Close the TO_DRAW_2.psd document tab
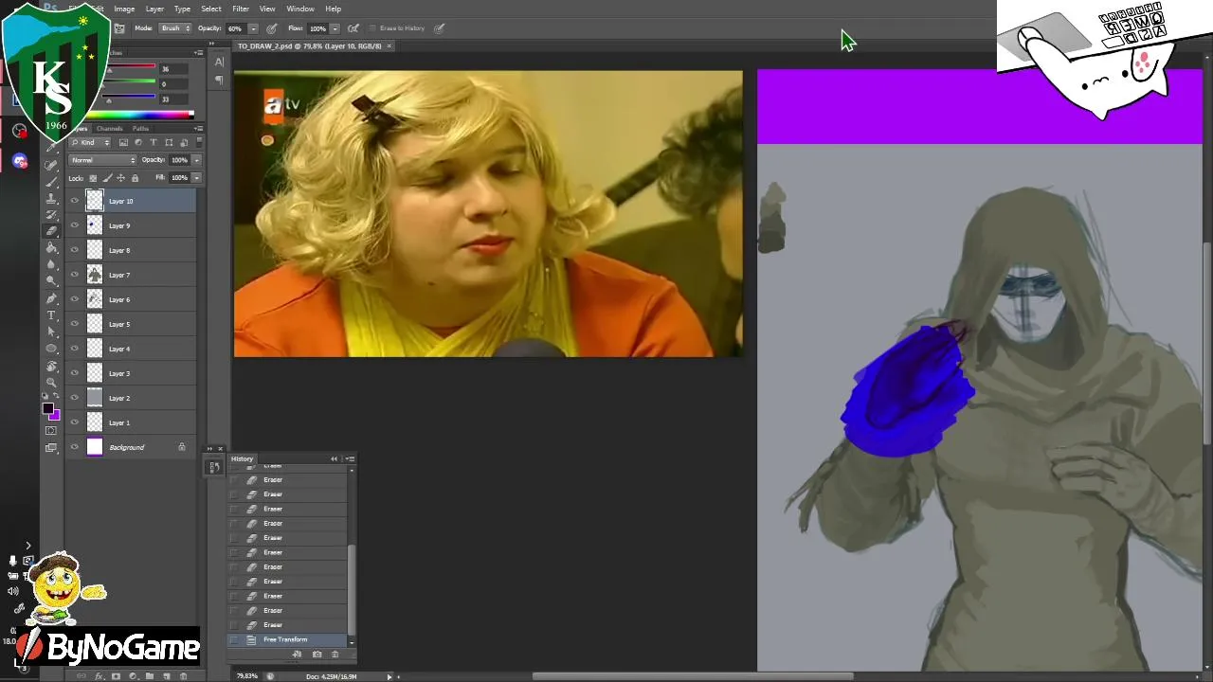This screenshot has height=682, width=1213. 389,45
